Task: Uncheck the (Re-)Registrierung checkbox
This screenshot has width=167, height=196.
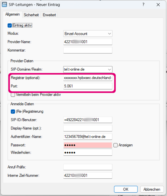Action: (13, 112)
